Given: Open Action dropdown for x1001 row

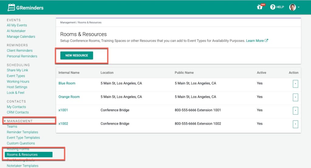Looking at the screenshot, I should (x=295, y=111).
